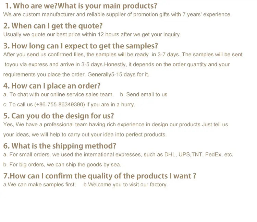Viewport: 257px width, 222px height.
Task: Click the "quote our best price within 12 hours" answer
Action: coord(92,34)
